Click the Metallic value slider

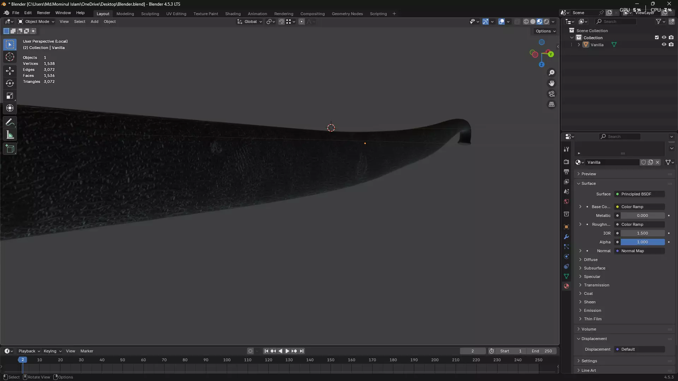tap(642, 216)
